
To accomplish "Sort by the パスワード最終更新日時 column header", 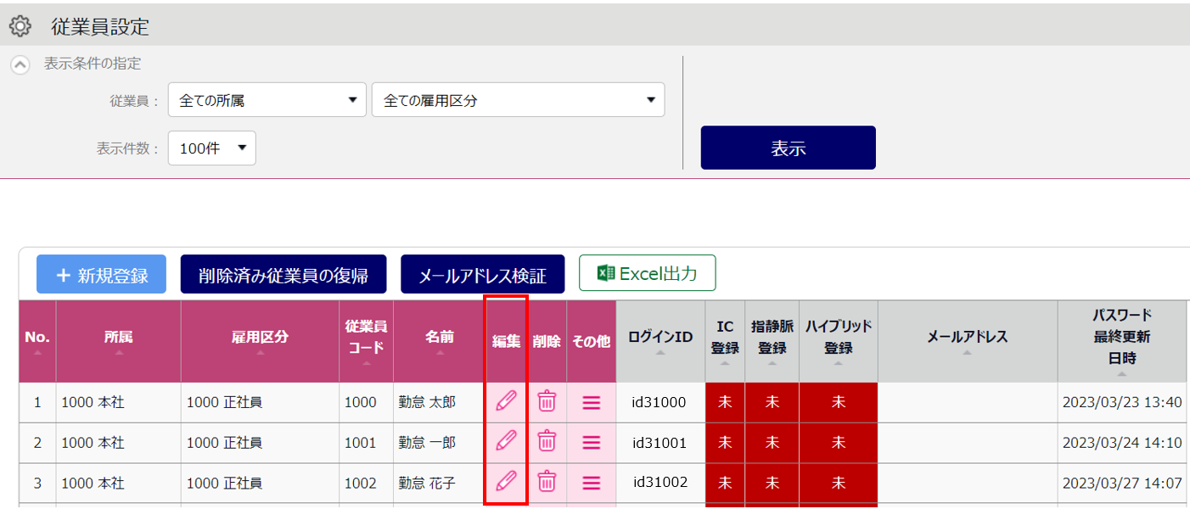I will point(1122,340).
